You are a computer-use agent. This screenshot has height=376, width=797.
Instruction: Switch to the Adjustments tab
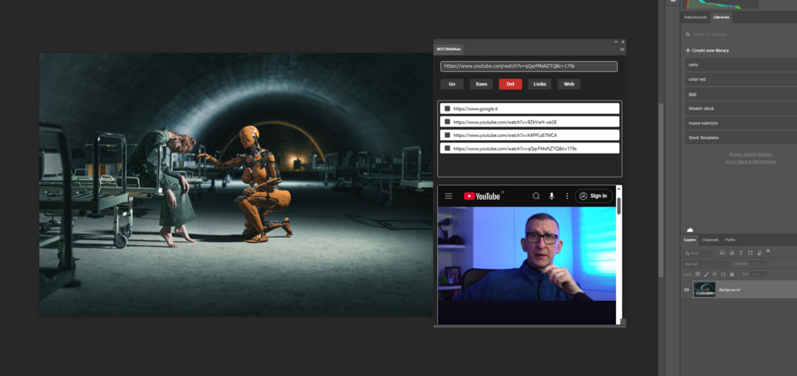coord(695,17)
